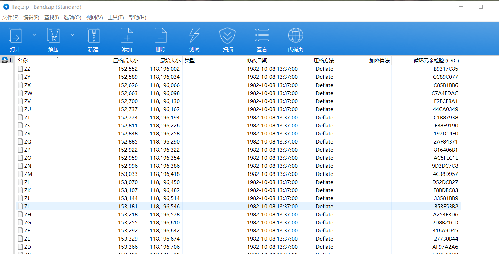
Task: Sort by Encryption algorithm (加密算法) column header
Action: click(380, 61)
